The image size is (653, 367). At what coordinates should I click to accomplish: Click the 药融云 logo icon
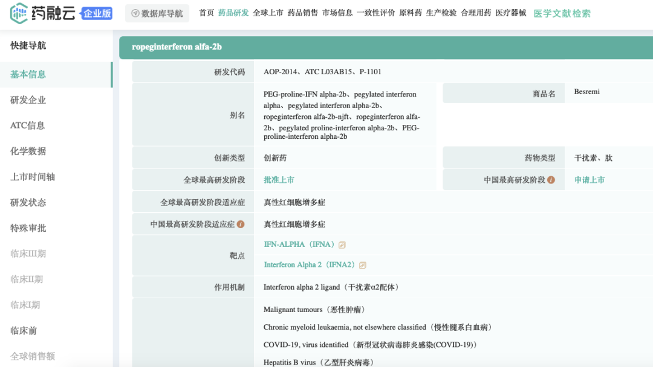[x=19, y=13]
